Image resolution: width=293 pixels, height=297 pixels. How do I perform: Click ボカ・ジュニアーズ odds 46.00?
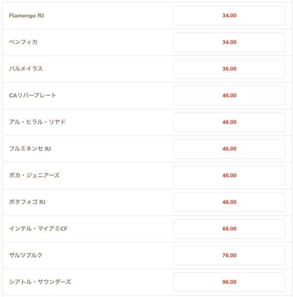[229, 175]
